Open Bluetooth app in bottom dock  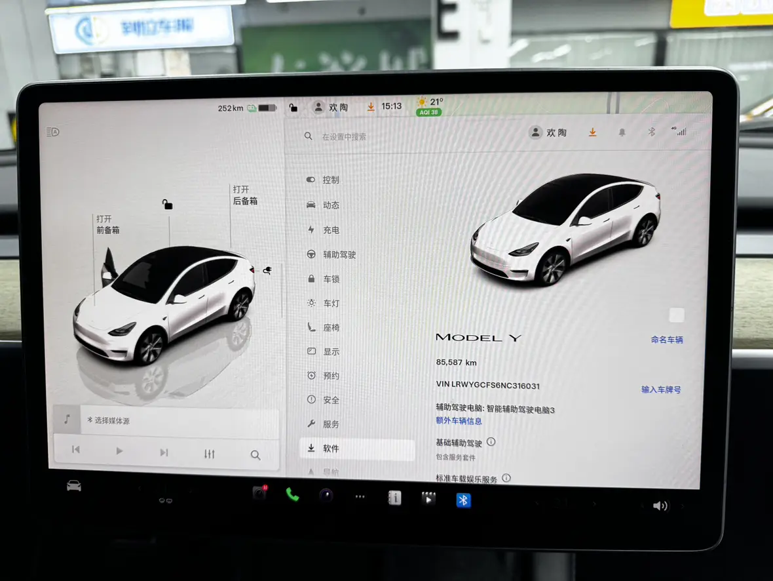pyautogui.click(x=463, y=500)
